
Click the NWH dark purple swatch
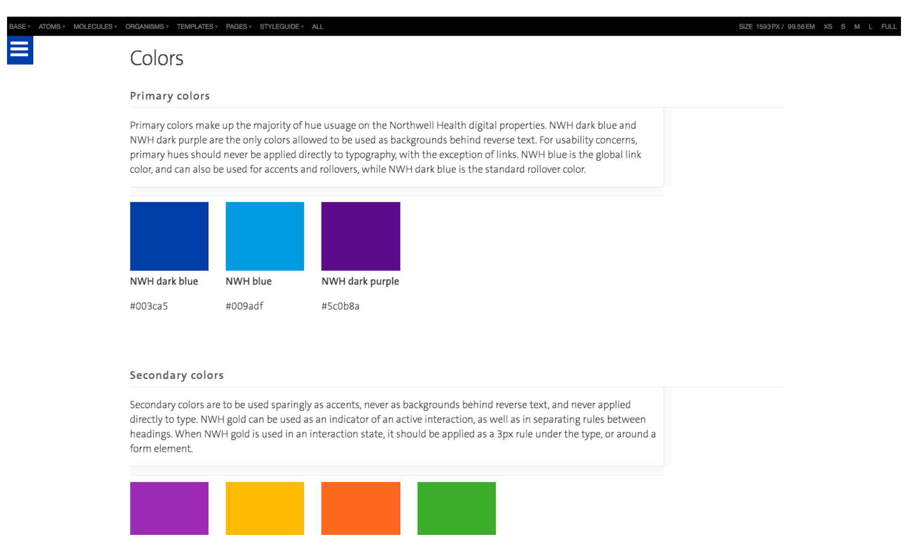tap(360, 236)
